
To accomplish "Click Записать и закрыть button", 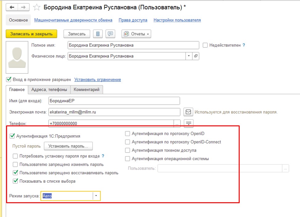I will click(x=31, y=34).
